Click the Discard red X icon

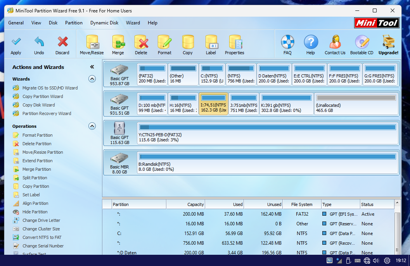pyautogui.click(x=62, y=42)
